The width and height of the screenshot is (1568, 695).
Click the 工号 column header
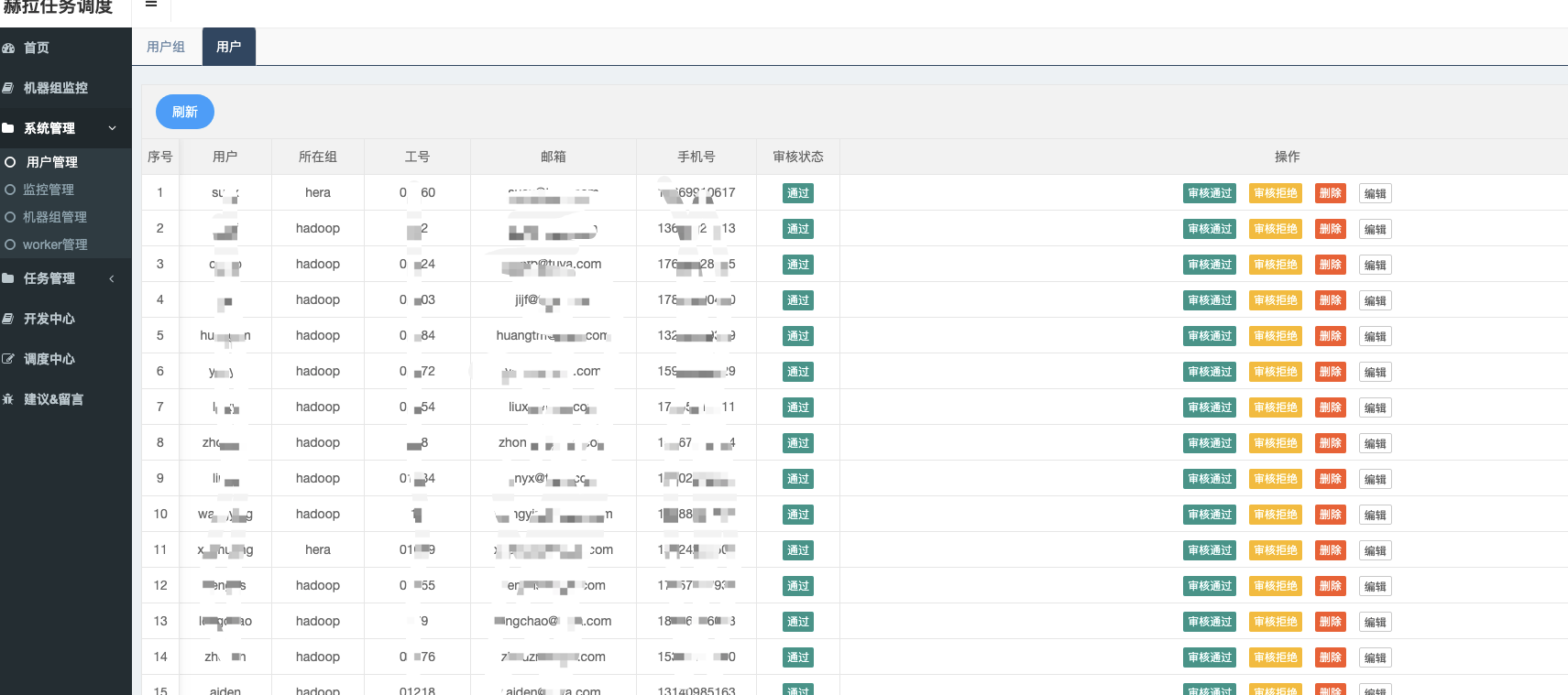click(x=417, y=157)
